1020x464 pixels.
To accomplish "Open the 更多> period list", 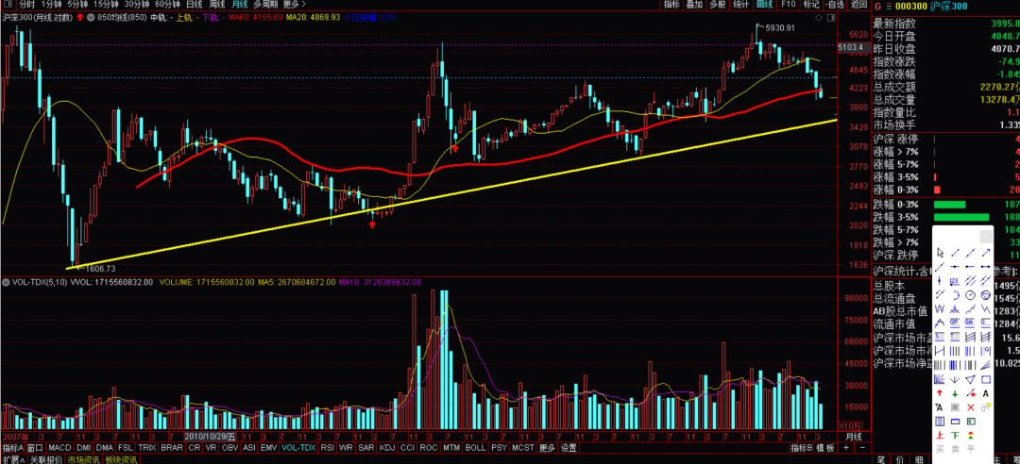I will tap(295, 5).
